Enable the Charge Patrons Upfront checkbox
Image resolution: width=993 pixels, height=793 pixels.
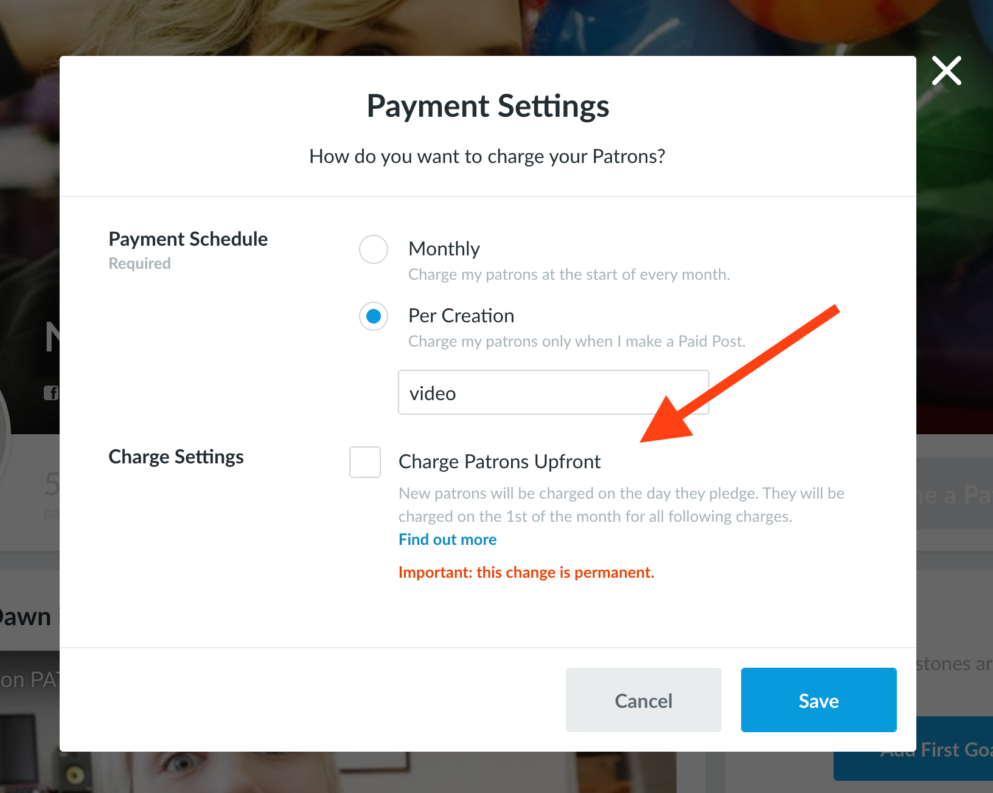pyautogui.click(x=365, y=462)
